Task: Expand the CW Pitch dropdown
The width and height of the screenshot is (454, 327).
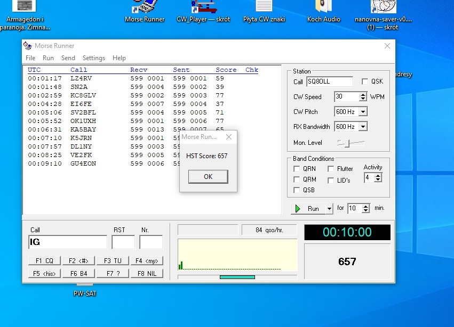Action: [363, 112]
